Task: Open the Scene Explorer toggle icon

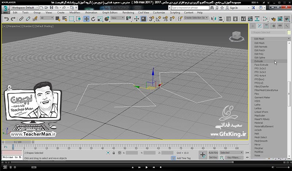Action: click(x=228, y=19)
